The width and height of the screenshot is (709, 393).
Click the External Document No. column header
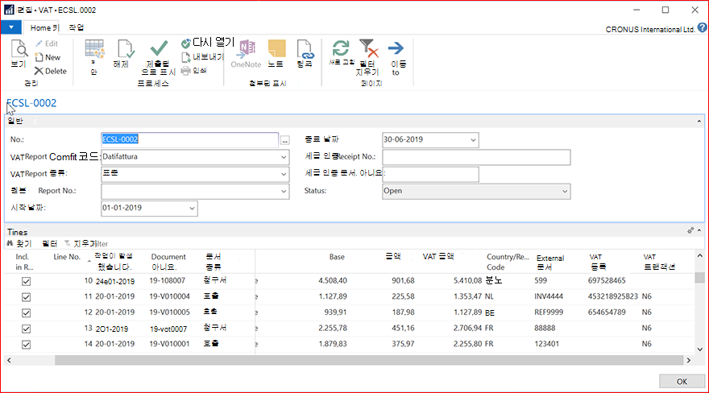click(550, 263)
